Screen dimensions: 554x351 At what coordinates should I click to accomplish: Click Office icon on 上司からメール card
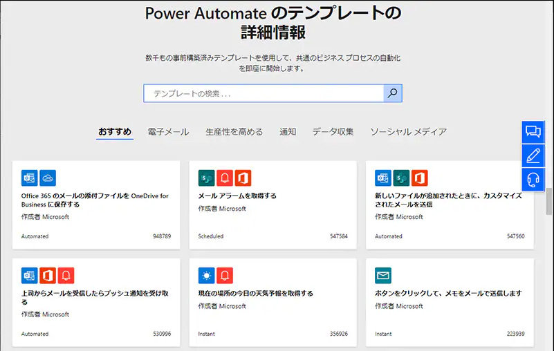48,276
